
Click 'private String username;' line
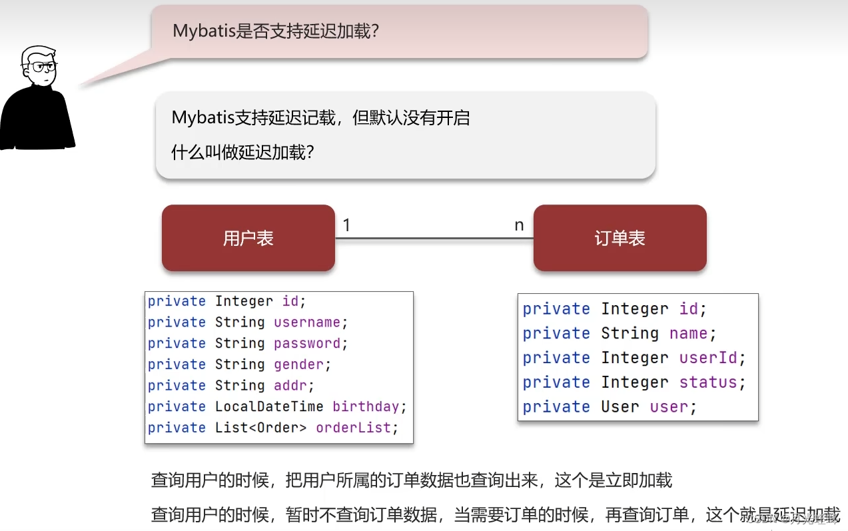coord(248,322)
